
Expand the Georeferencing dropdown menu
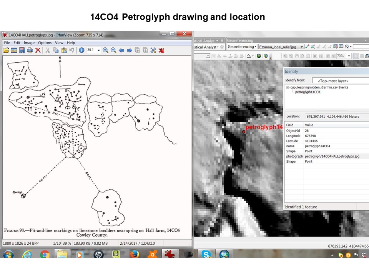pyautogui.click(x=242, y=47)
